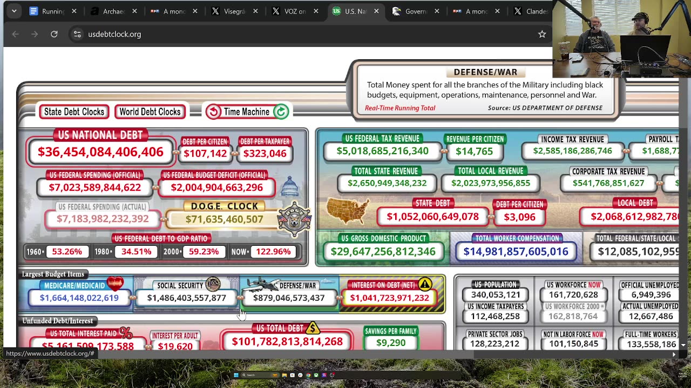Image resolution: width=691 pixels, height=388 pixels.
Task: Close the Archaeology tab
Action: 134,11
